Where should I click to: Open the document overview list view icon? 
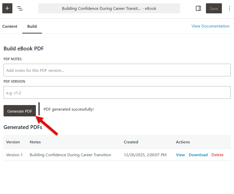point(20,8)
